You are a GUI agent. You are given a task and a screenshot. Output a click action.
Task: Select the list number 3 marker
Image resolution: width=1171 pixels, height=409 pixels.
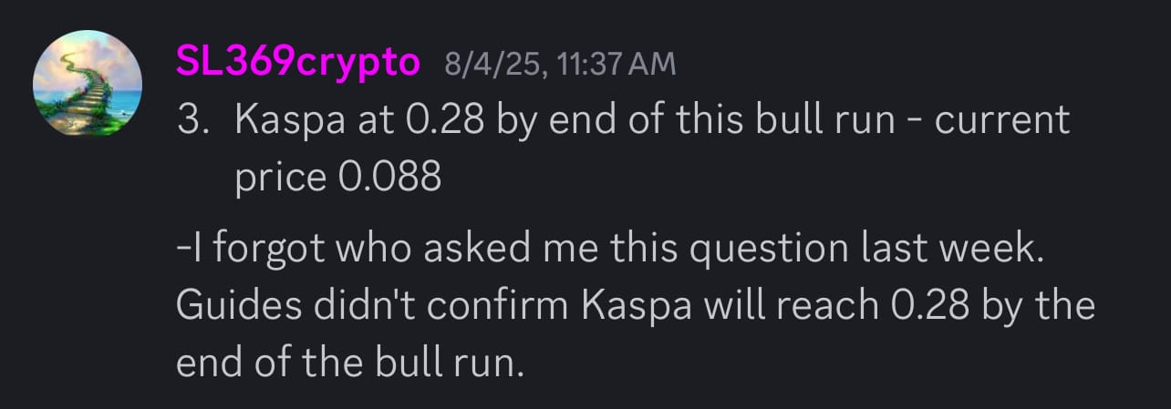192,120
